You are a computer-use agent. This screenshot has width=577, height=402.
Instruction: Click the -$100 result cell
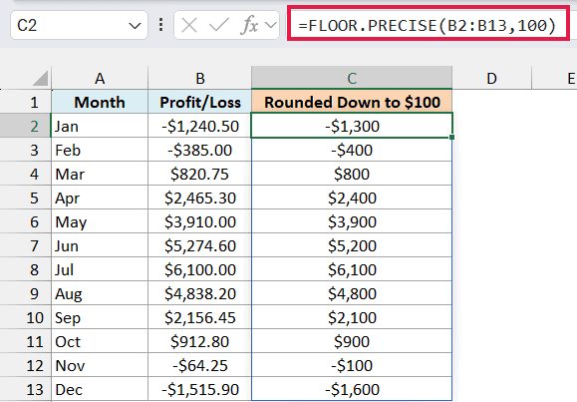coord(352,365)
